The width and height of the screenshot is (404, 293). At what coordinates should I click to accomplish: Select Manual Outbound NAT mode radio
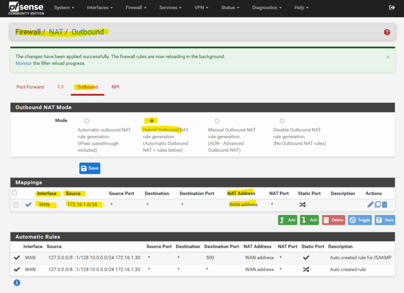(217, 121)
